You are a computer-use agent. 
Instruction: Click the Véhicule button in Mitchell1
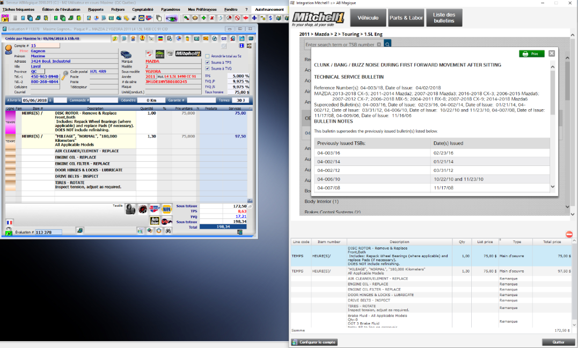click(x=368, y=18)
